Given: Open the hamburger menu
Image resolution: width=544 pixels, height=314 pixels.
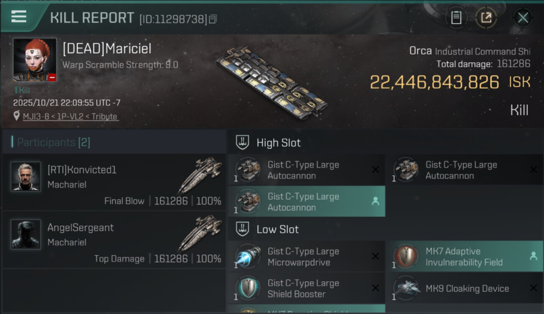Looking at the screenshot, I should (x=19, y=17).
